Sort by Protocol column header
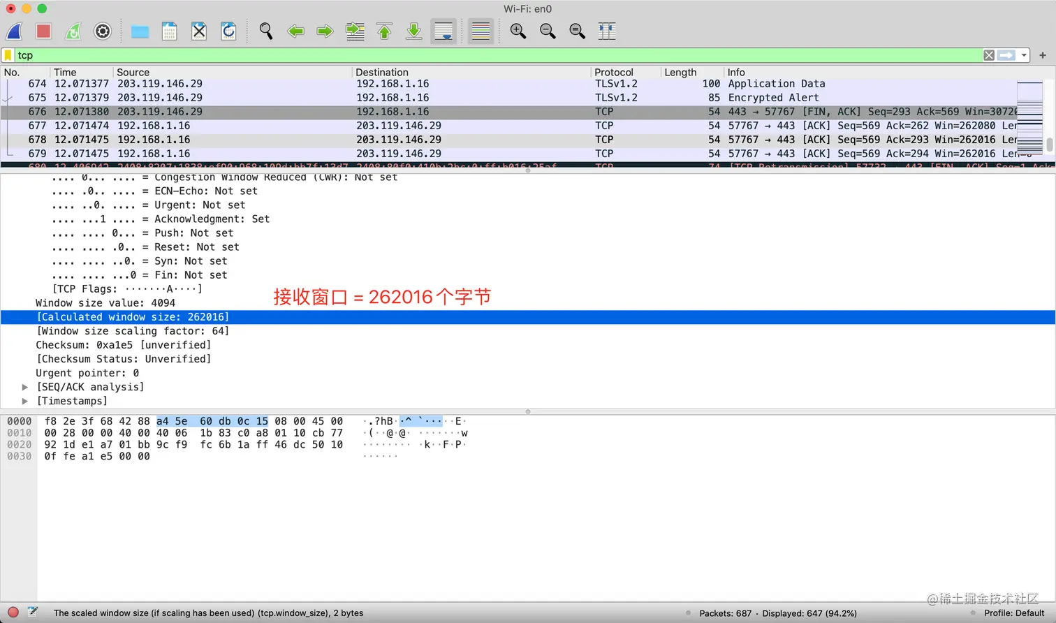 (x=626, y=72)
